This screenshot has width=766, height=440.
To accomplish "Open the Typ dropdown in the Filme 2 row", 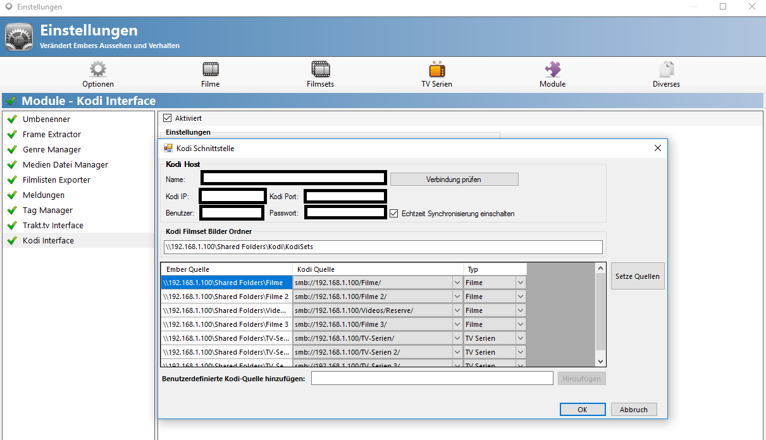I will pos(521,296).
